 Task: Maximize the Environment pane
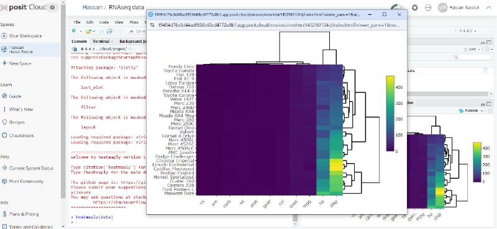[x=489, y=42]
